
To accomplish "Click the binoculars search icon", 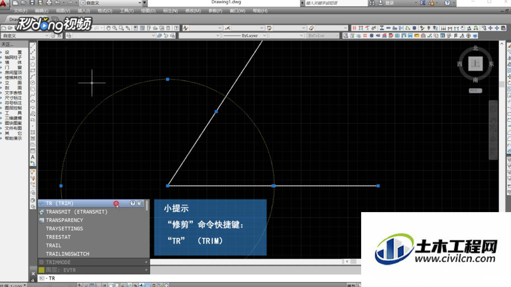I will tap(372, 3).
